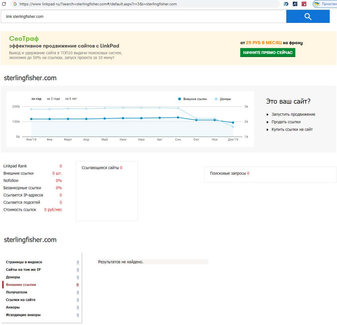
Task: Toggle the Доноры chart legend series
Action: [223, 99]
